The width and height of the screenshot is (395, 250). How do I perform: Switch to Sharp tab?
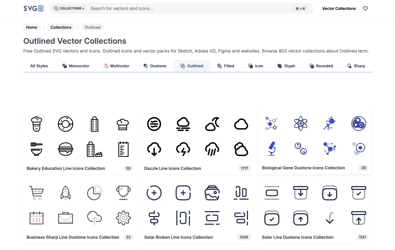pyautogui.click(x=356, y=66)
